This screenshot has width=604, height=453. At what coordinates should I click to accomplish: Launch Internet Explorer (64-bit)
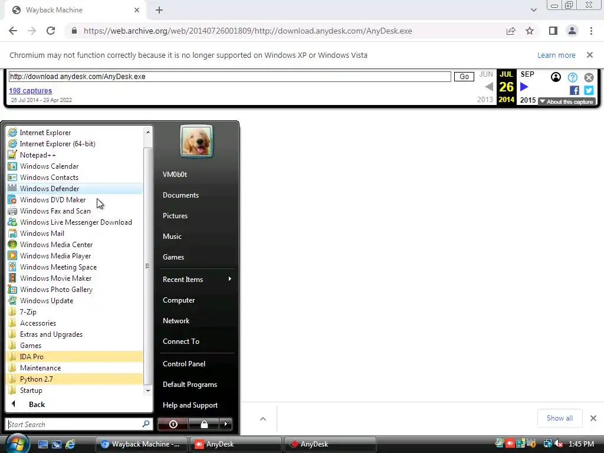(75, 144)
